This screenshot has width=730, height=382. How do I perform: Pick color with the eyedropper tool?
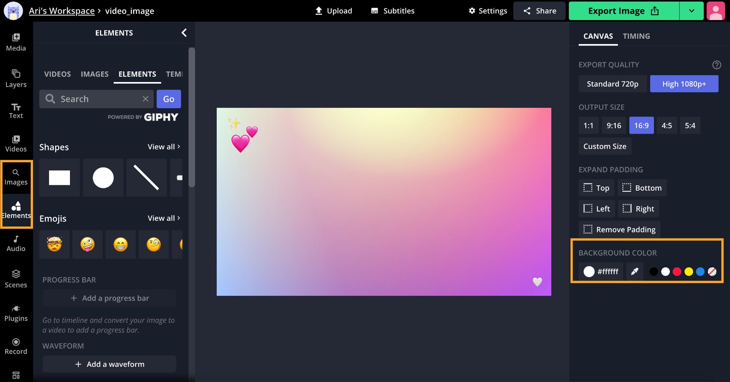(635, 272)
